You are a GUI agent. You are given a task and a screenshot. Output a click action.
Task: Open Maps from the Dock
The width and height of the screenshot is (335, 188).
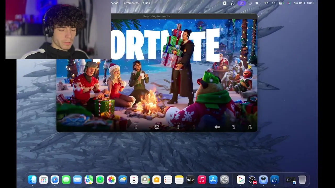(x=89, y=180)
